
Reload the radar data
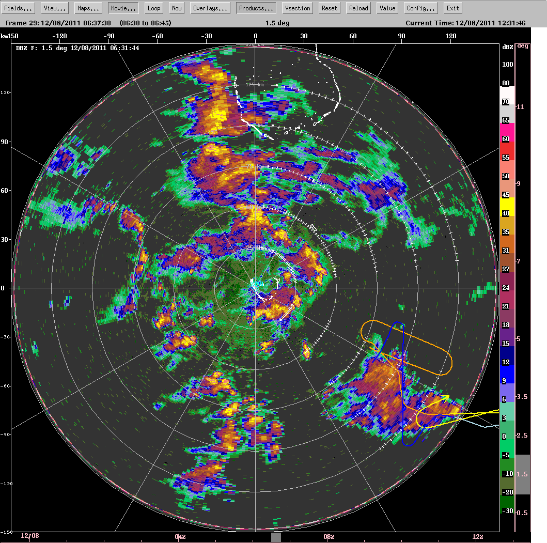click(x=358, y=8)
